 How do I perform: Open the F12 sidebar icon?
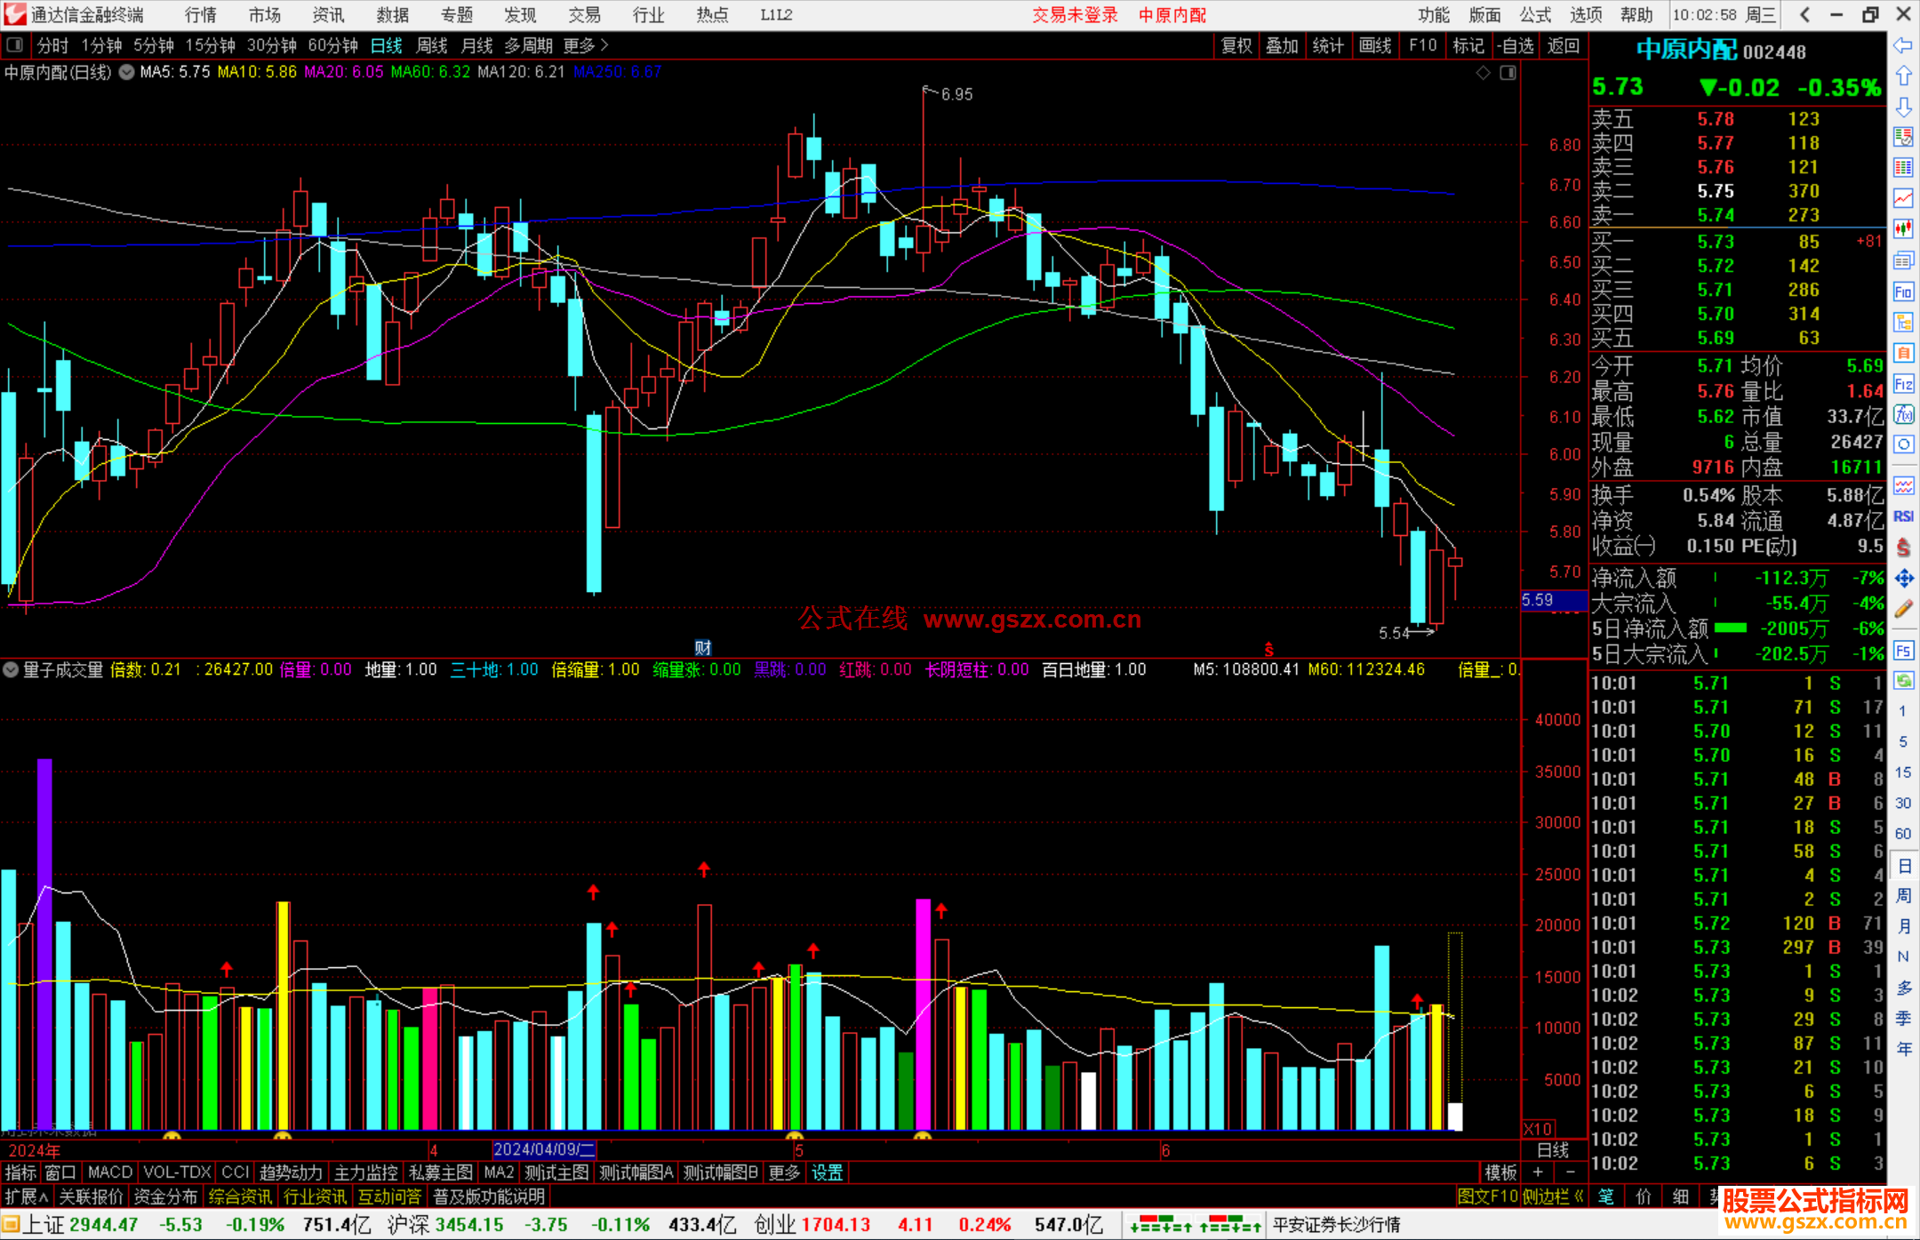coord(1903,385)
